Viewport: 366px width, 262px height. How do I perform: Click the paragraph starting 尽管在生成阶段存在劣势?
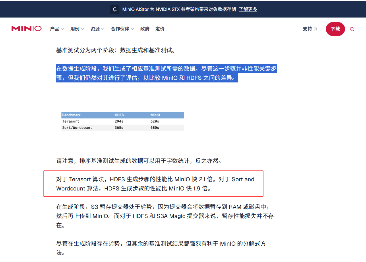161,248
